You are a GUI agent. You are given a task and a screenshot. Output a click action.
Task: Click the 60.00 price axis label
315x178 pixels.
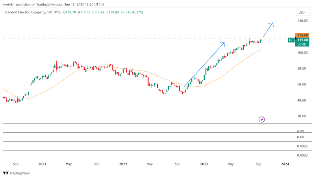pyautogui.click(x=302, y=84)
